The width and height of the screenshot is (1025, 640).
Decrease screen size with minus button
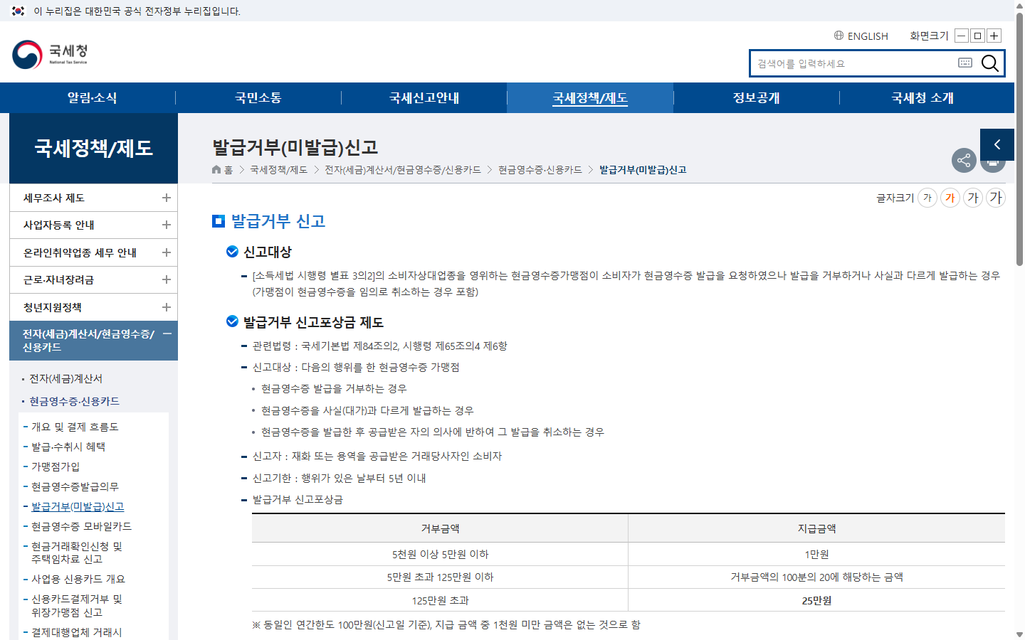click(x=962, y=36)
